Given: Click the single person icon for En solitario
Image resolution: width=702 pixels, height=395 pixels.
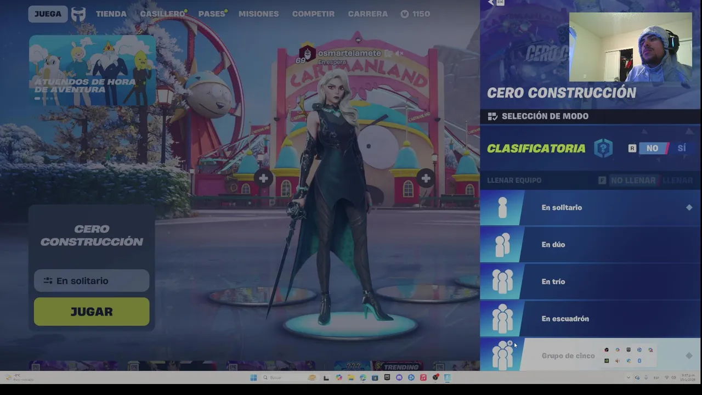Looking at the screenshot, I should click(x=502, y=207).
